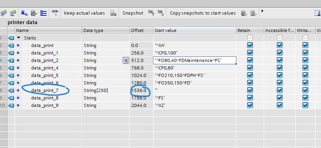Click the String[250] data type cell
The width and height of the screenshot is (321, 148).
[96, 90]
